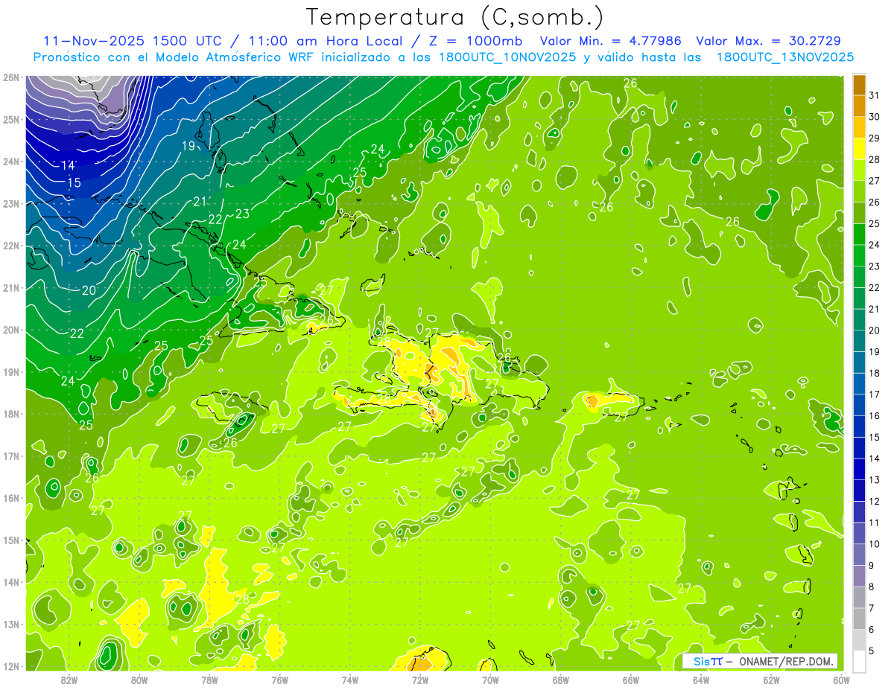Click the 14 contour label in cold region
The width and height of the screenshot is (894, 690).
[68, 164]
